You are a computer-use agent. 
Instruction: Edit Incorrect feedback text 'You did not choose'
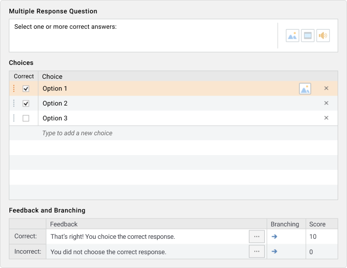click(109, 252)
